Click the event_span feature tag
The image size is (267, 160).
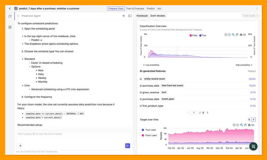coord(168,99)
